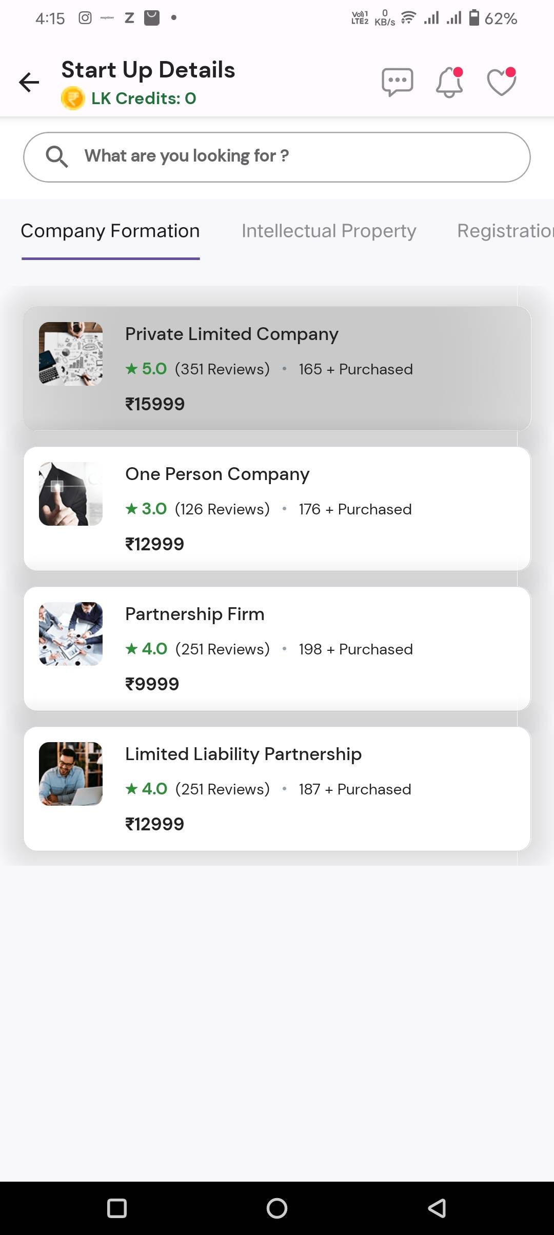Open the notifications bell

pos(449,82)
